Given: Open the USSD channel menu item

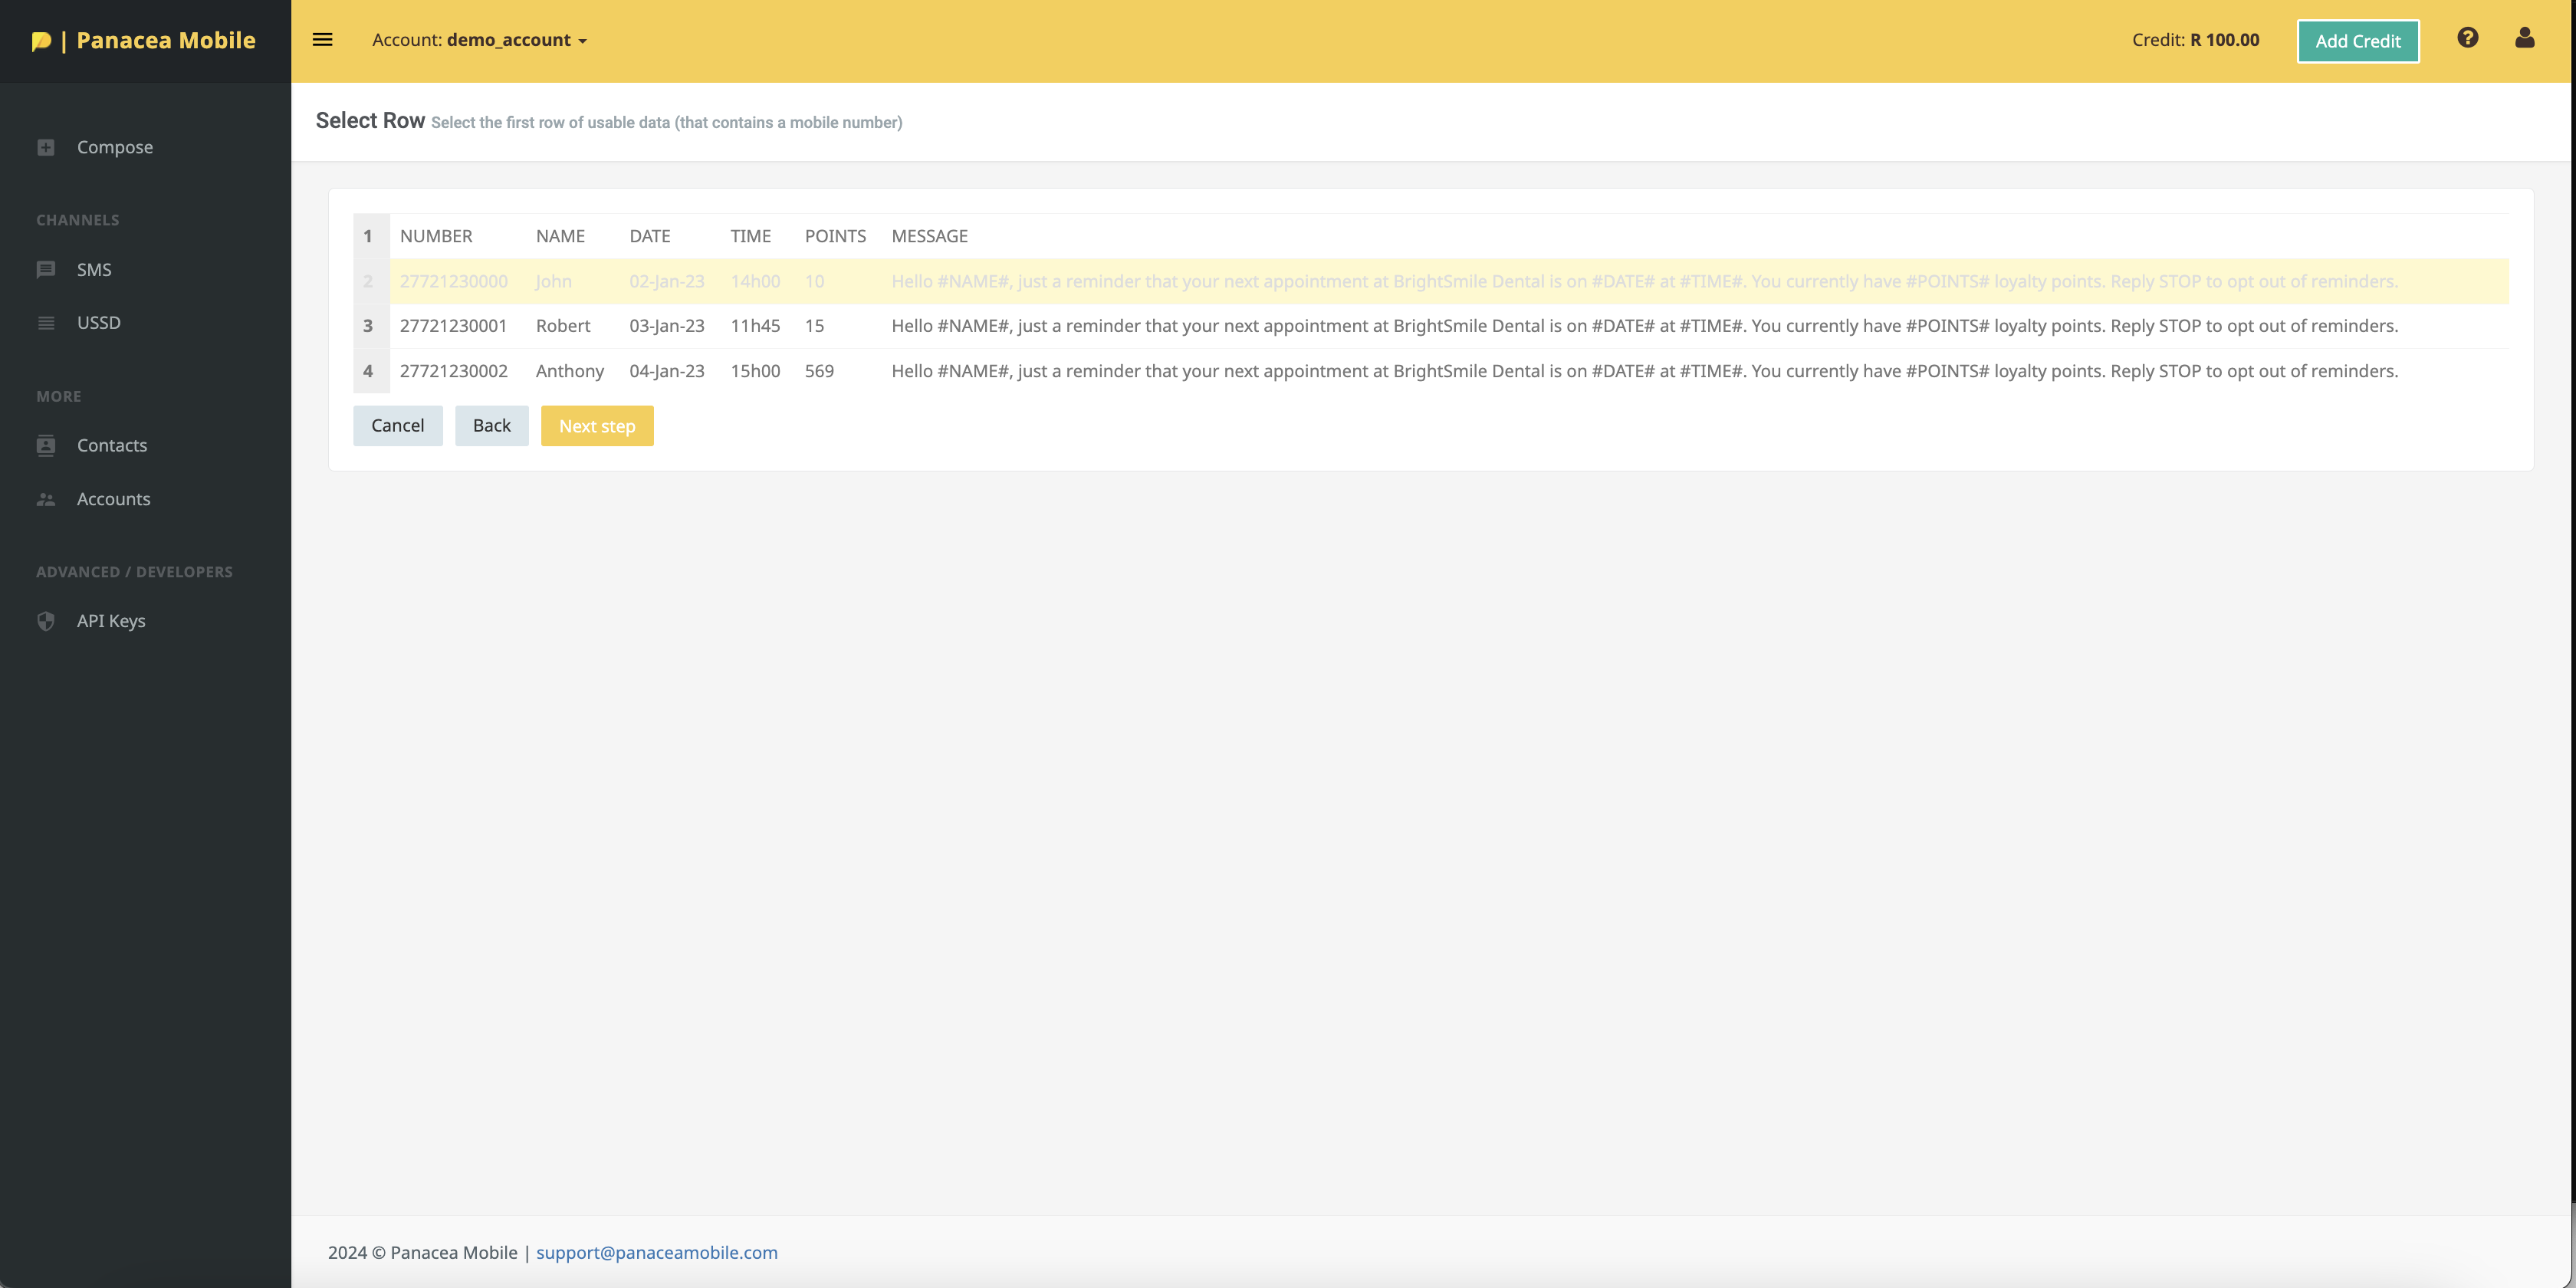Looking at the screenshot, I should 98,323.
